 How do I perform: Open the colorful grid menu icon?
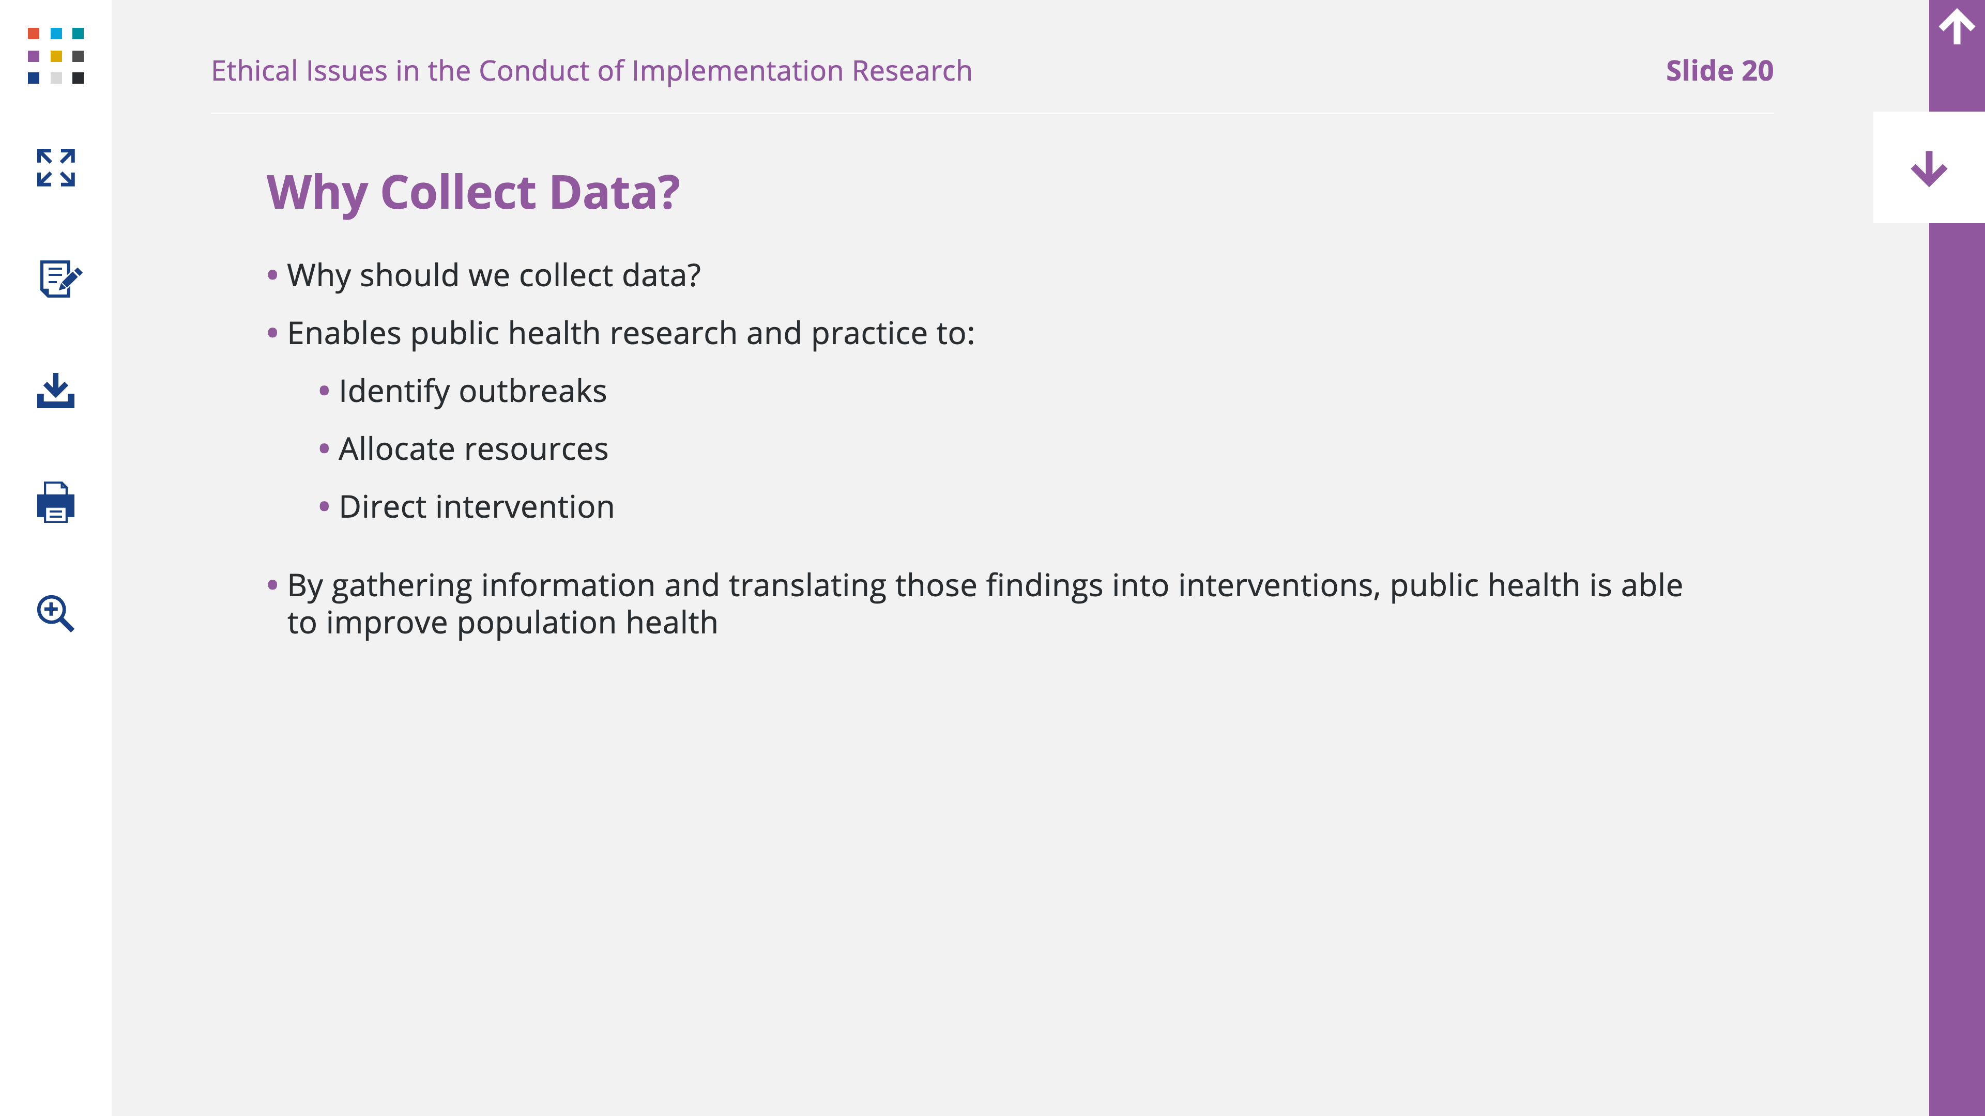(x=55, y=55)
